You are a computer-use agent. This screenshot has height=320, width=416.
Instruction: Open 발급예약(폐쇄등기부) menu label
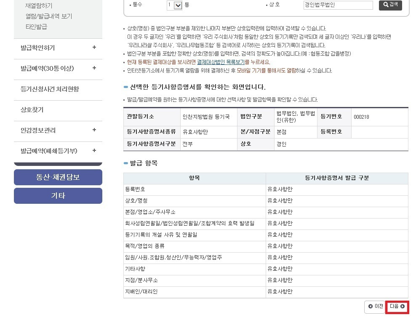pos(49,151)
